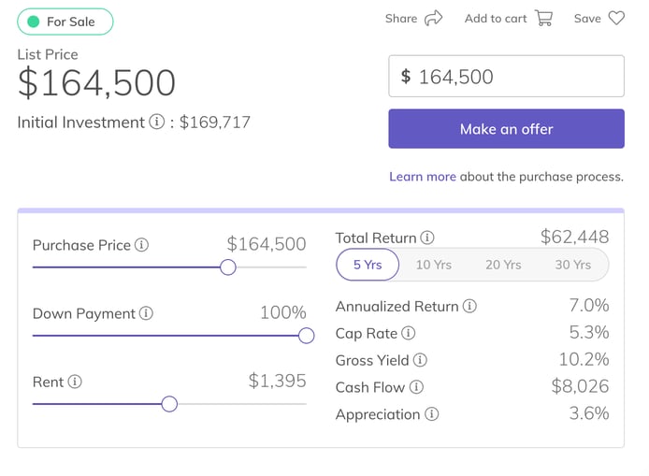Click the Rent slider handle
The image size is (649, 476).
pyautogui.click(x=169, y=404)
